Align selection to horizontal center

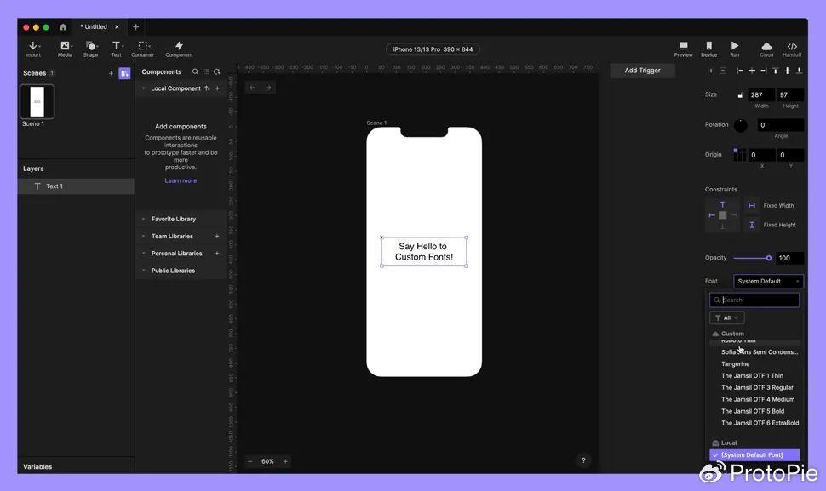click(752, 71)
